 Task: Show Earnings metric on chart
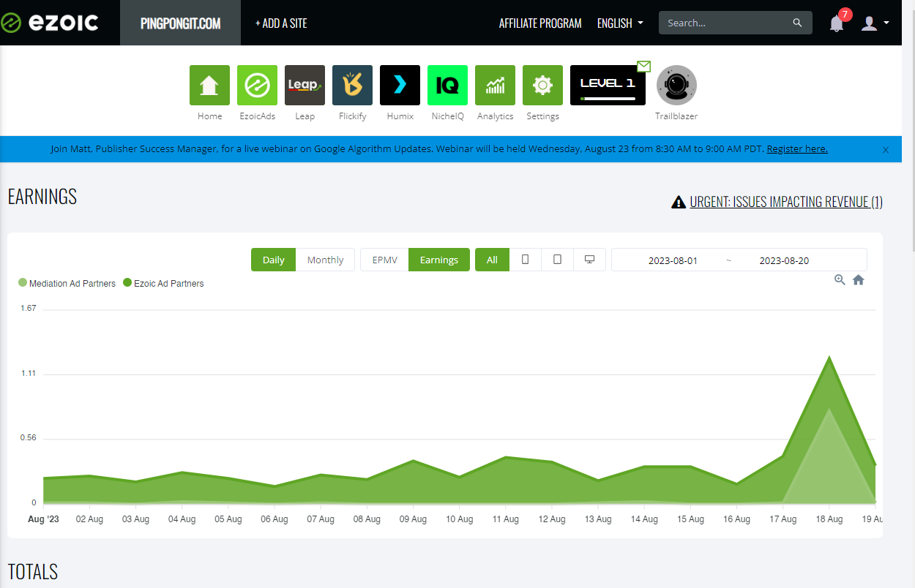tap(439, 260)
